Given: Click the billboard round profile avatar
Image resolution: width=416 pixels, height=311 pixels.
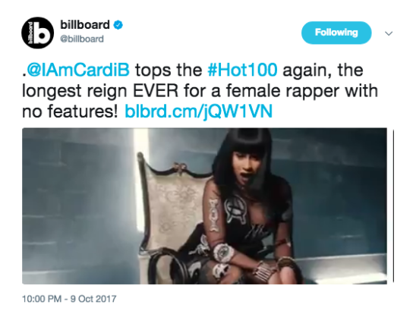Looking at the screenshot, I should (37, 33).
